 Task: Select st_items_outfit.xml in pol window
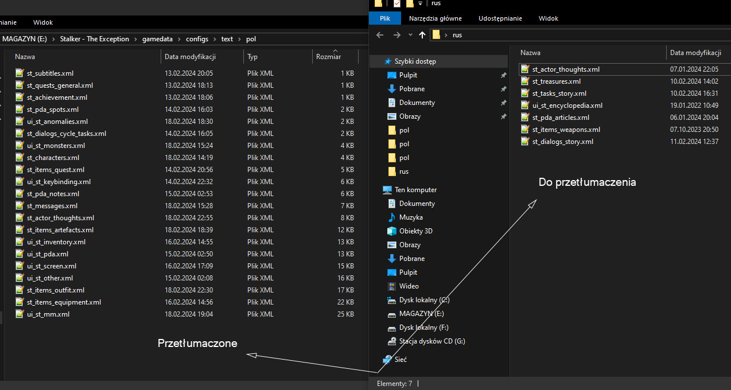click(x=56, y=290)
